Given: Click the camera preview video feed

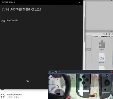Looking at the screenshot, I should (x=80, y=86).
